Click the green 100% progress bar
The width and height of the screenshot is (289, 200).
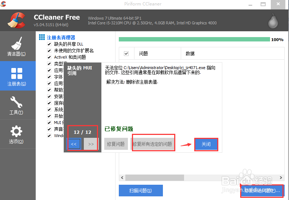(x=195, y=39)
